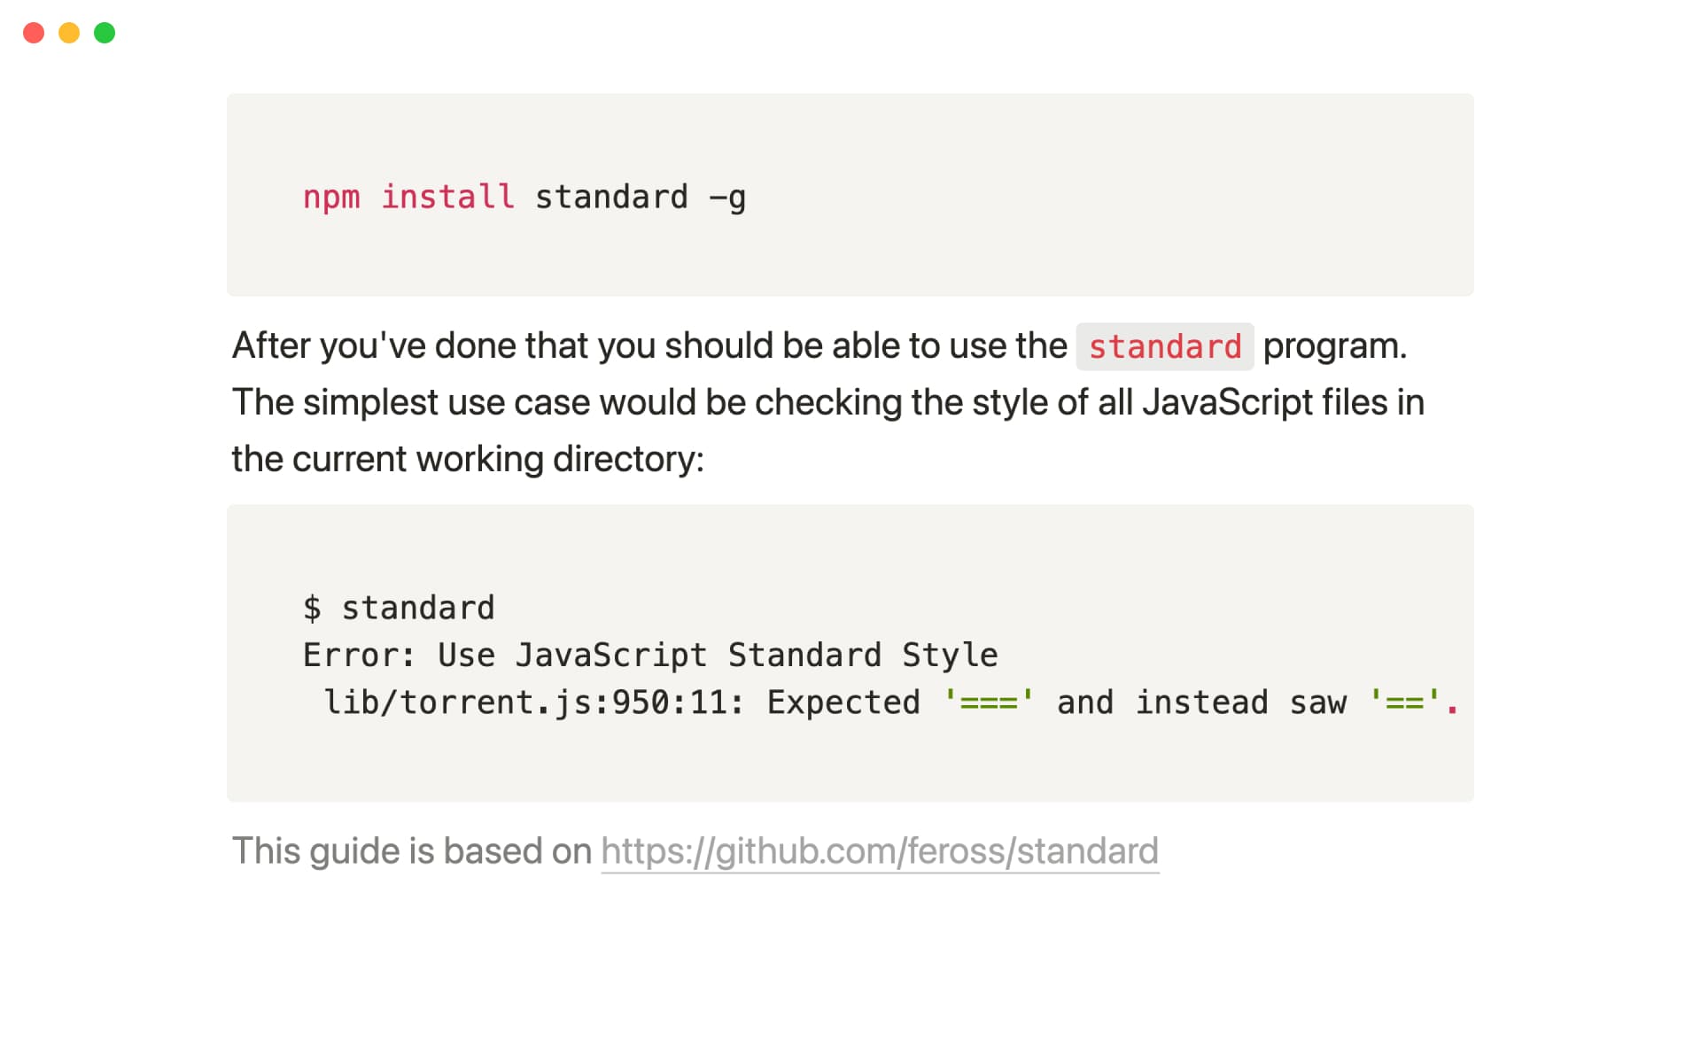
Task: Click the yellow minimize window button
Action: (69, 33)
